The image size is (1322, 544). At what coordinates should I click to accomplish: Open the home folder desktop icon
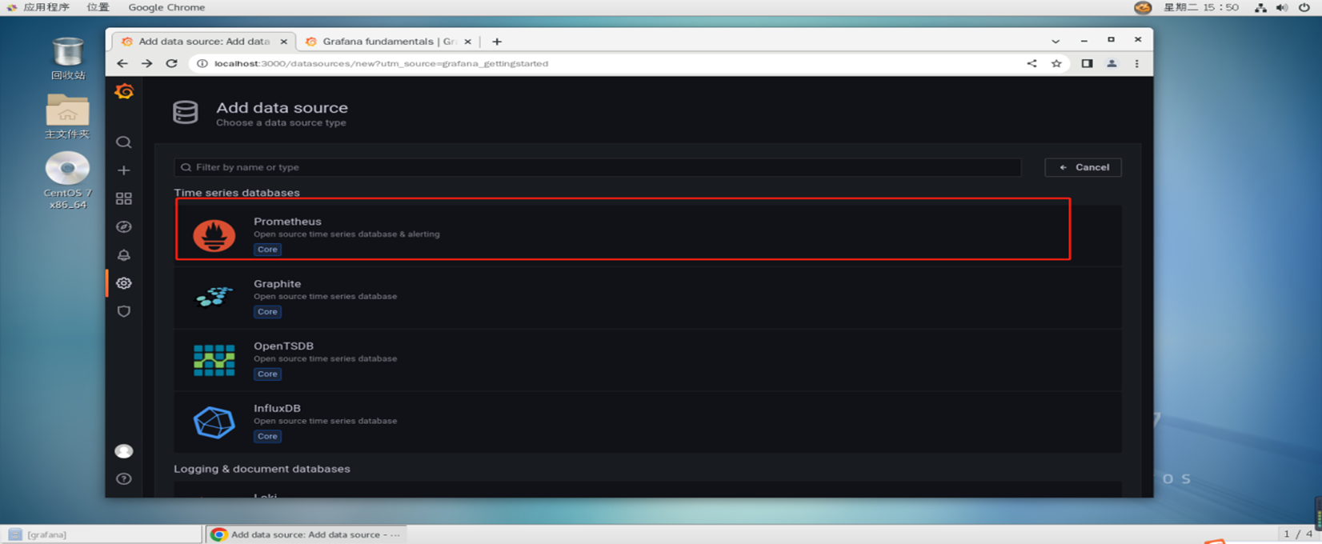click(x=67, y=117)
